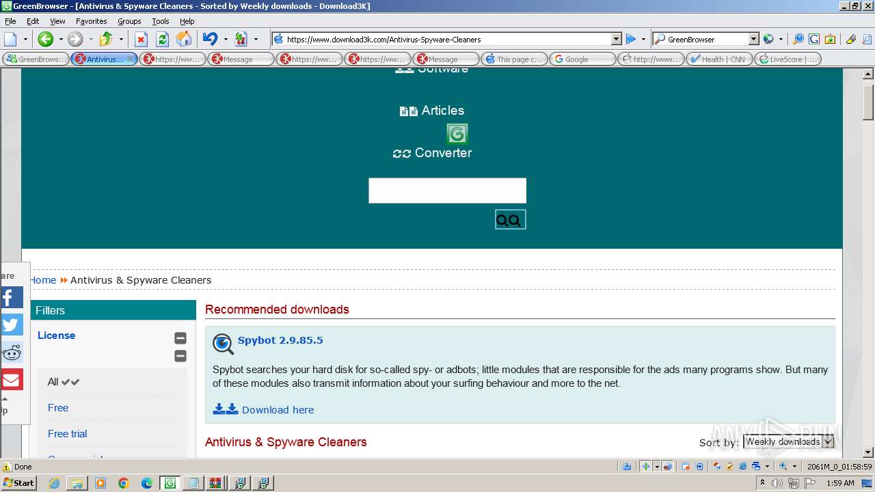Open the Back history dropdown arrow
This screenshot has height=492, width=875.
[60, 39]
